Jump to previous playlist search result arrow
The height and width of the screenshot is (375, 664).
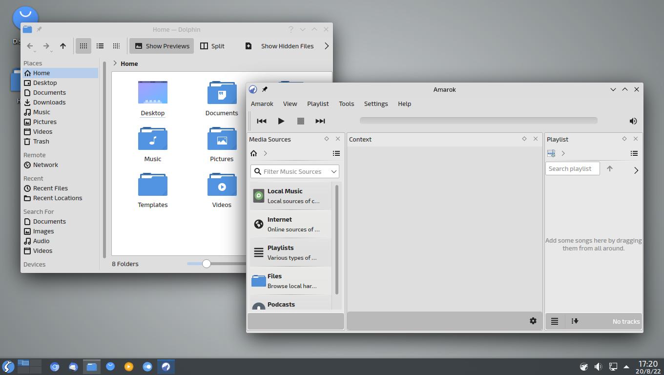click(610, 168)
